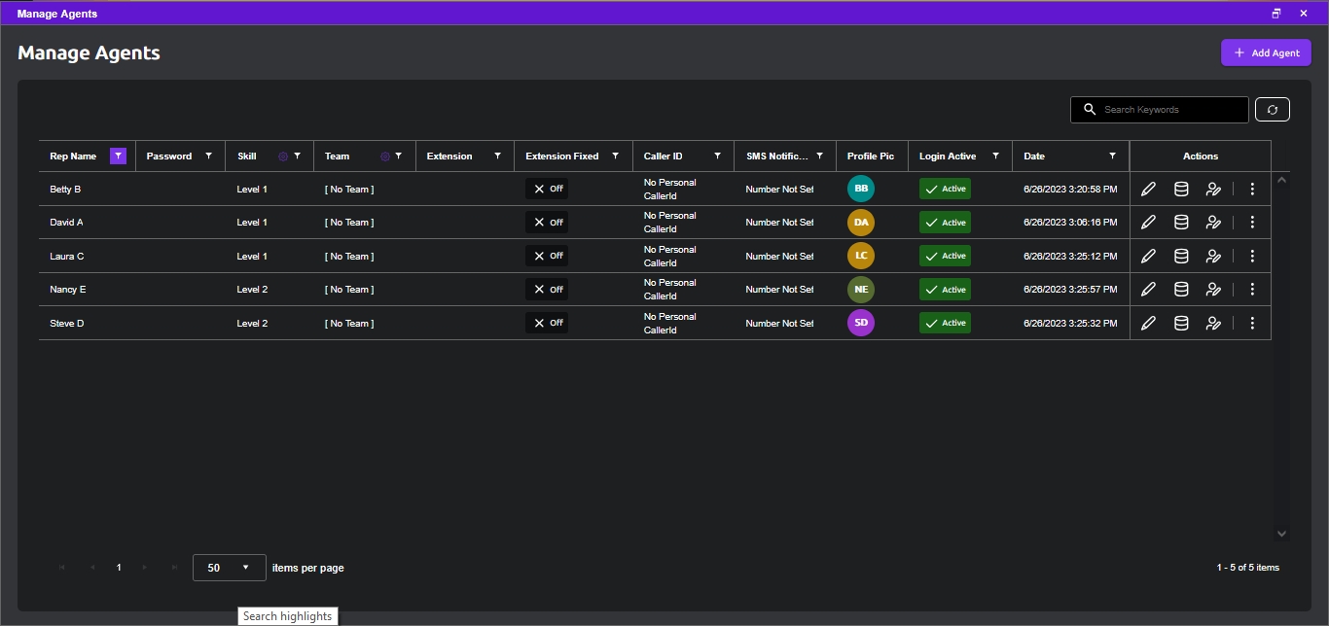
Task: Edit agent Laura C with pencil icon
Action: click(1148, 257)
